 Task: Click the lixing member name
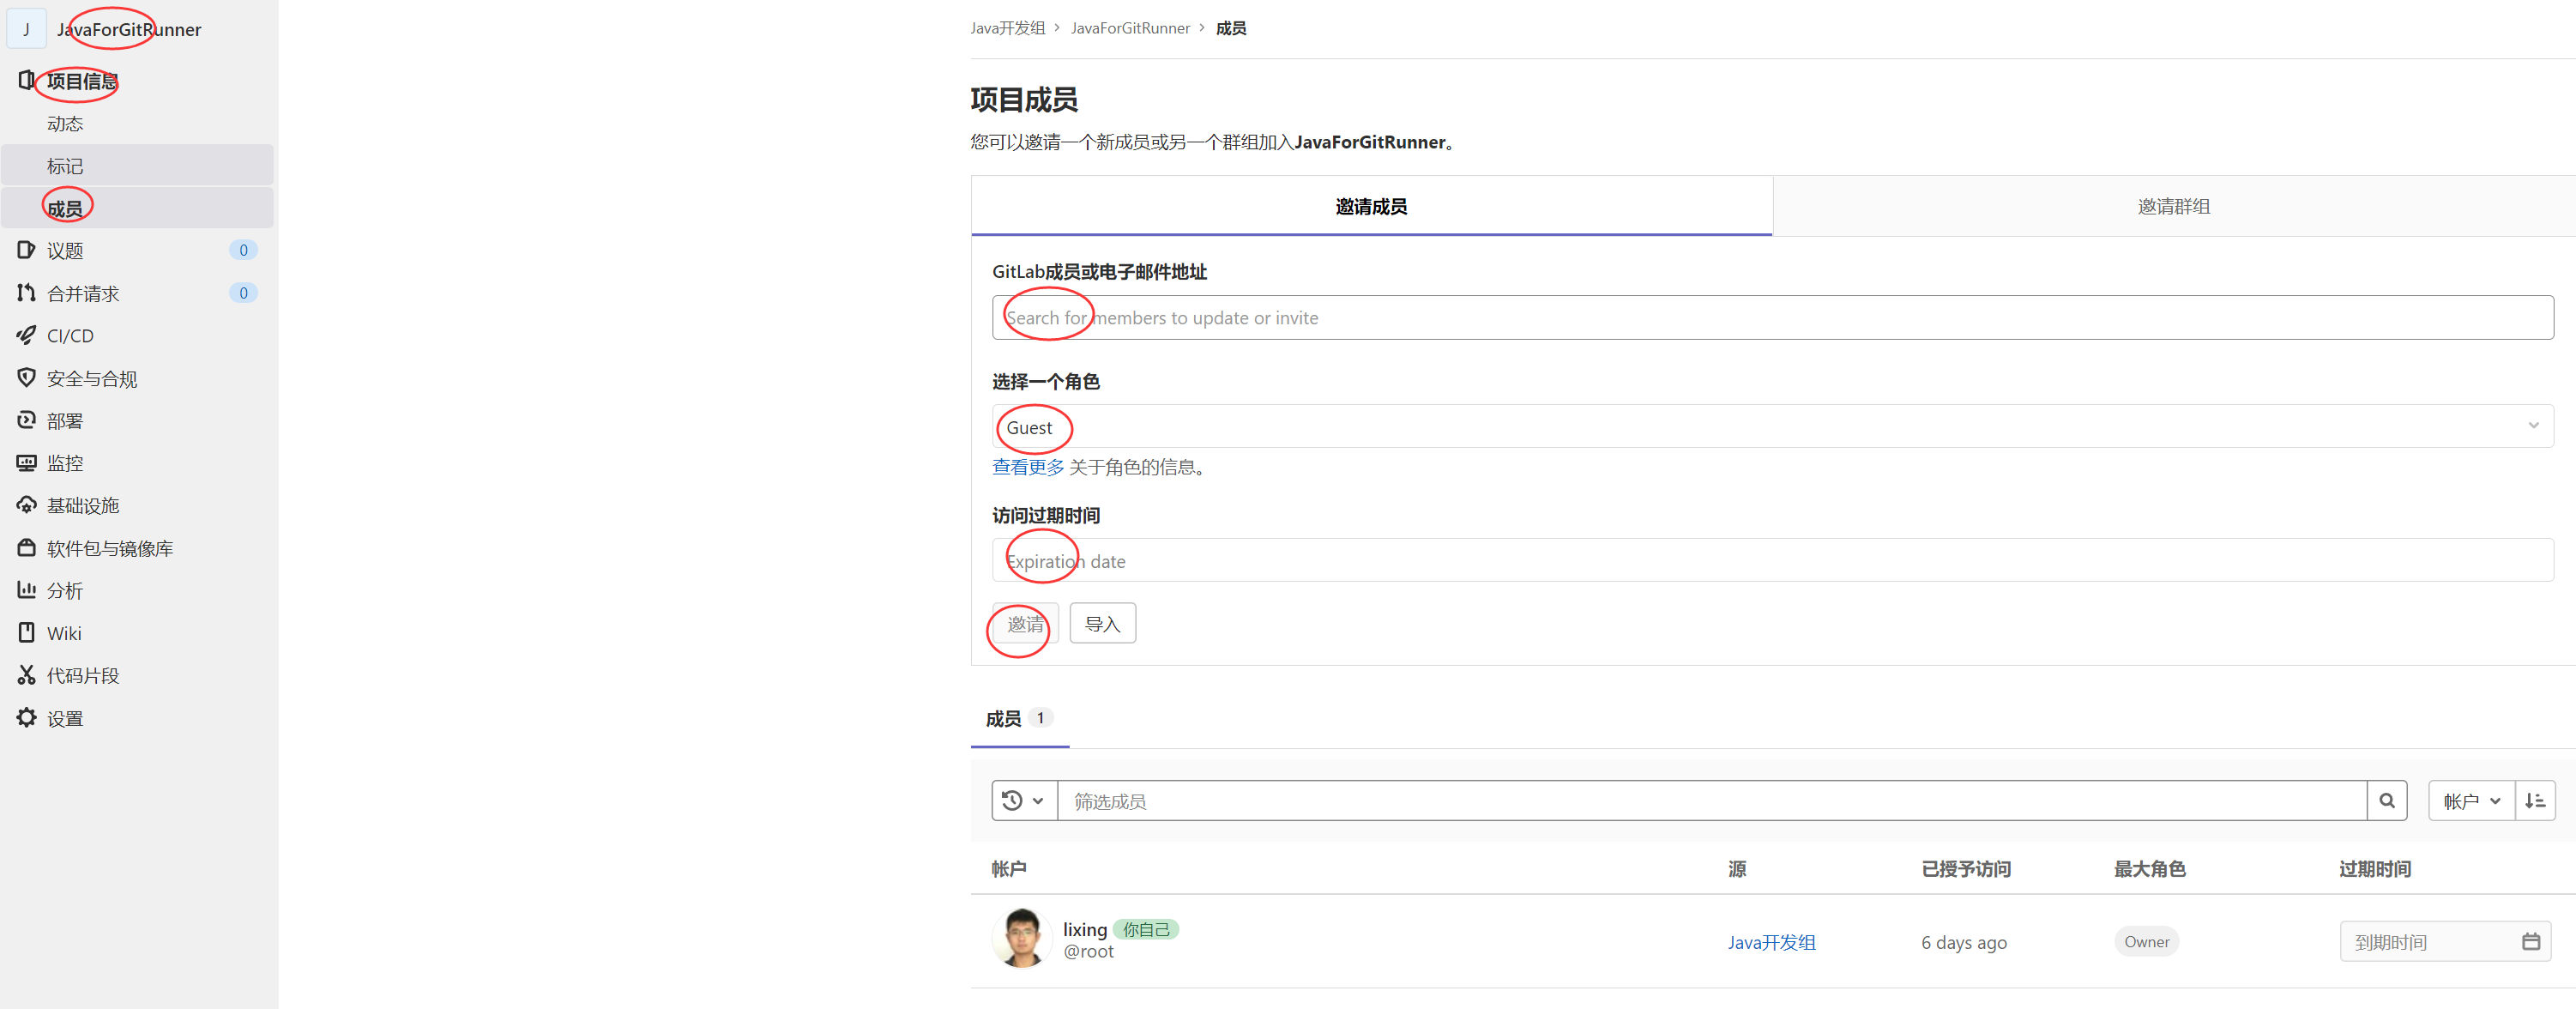1084,929
